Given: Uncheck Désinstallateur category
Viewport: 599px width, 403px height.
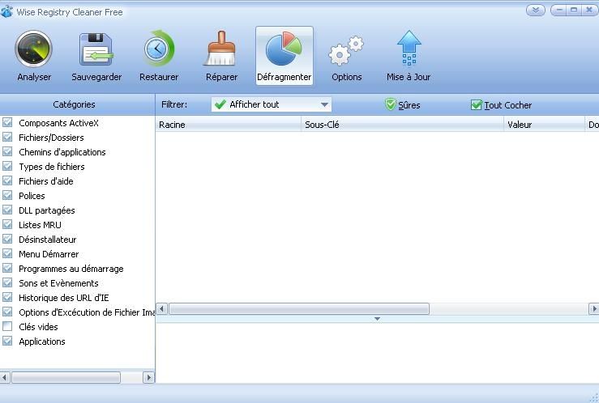Looking at the screenshot, I should (x=7, y=239).
